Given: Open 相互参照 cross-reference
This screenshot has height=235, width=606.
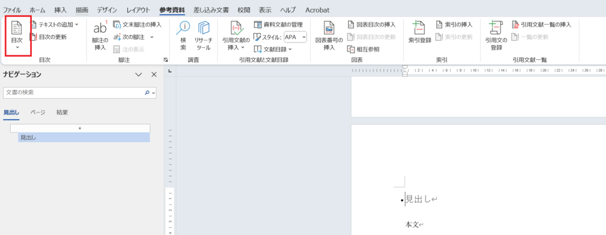Looking at the screenshot, I should tap(363, 49).
